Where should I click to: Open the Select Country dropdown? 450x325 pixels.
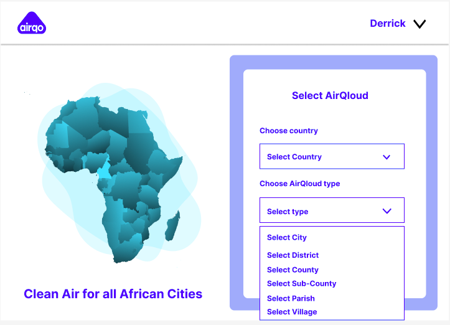(332, 156)
